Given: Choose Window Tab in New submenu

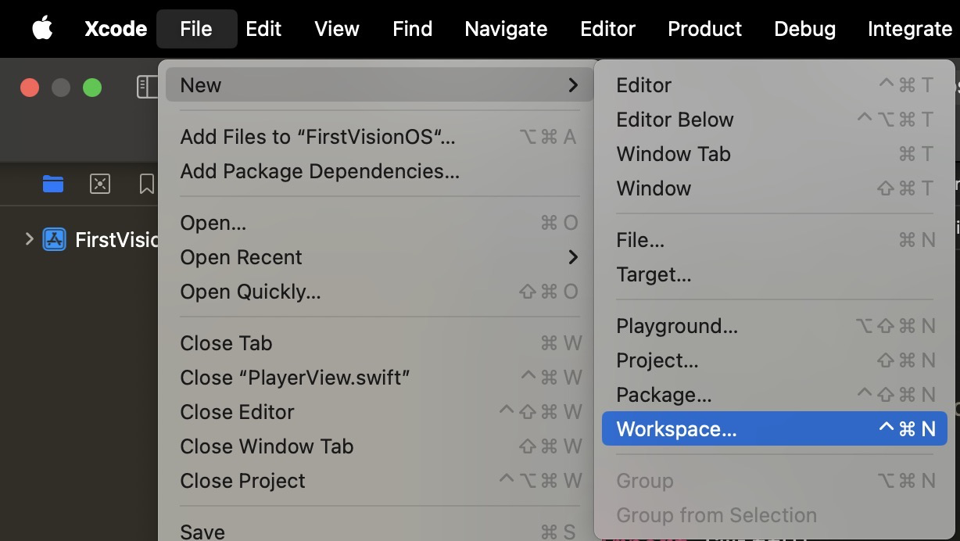Looking at the screenshot, I should 775,154.
